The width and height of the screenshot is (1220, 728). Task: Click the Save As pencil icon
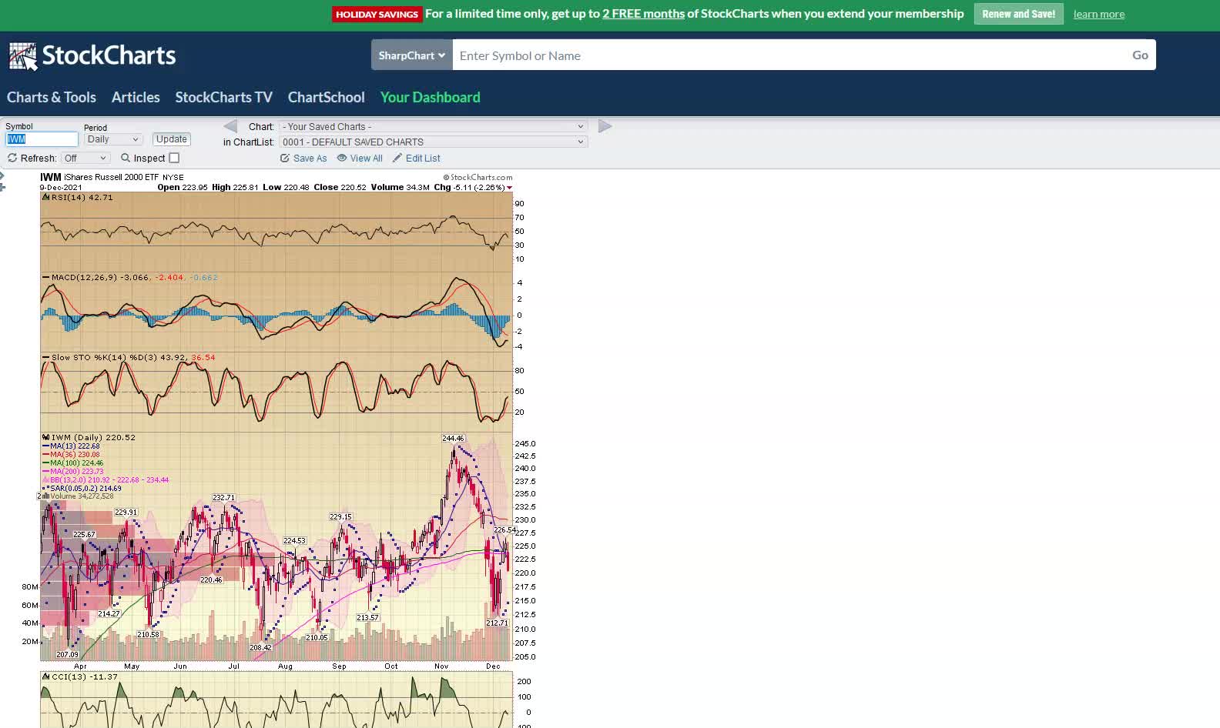285,158
